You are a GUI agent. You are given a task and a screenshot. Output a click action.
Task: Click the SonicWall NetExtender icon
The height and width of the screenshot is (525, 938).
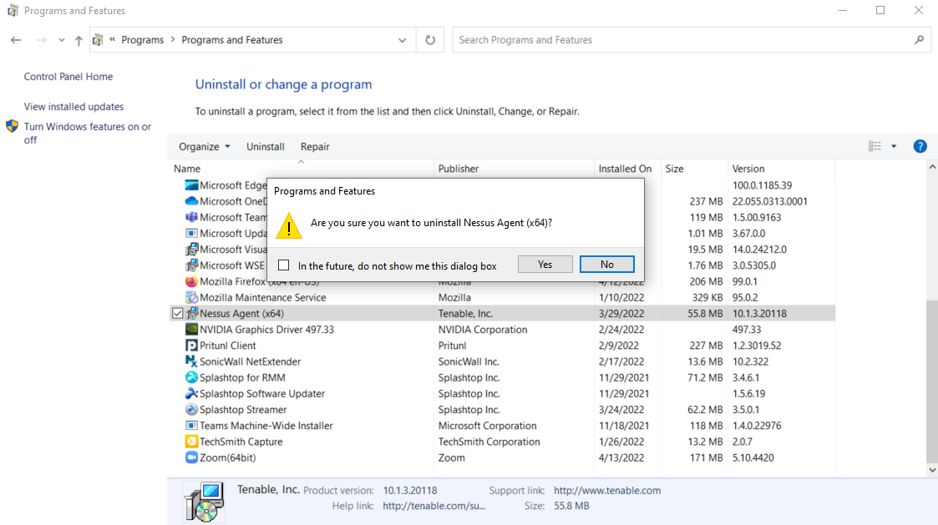pyautogui.click(x=191, y=361)
